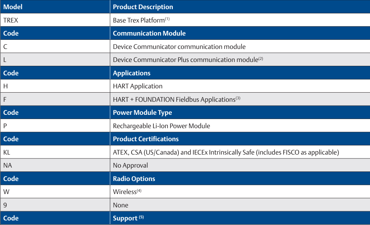370x225 pixels.
Task: Select code 'C' cell
Action: click(x=55, y=46)
